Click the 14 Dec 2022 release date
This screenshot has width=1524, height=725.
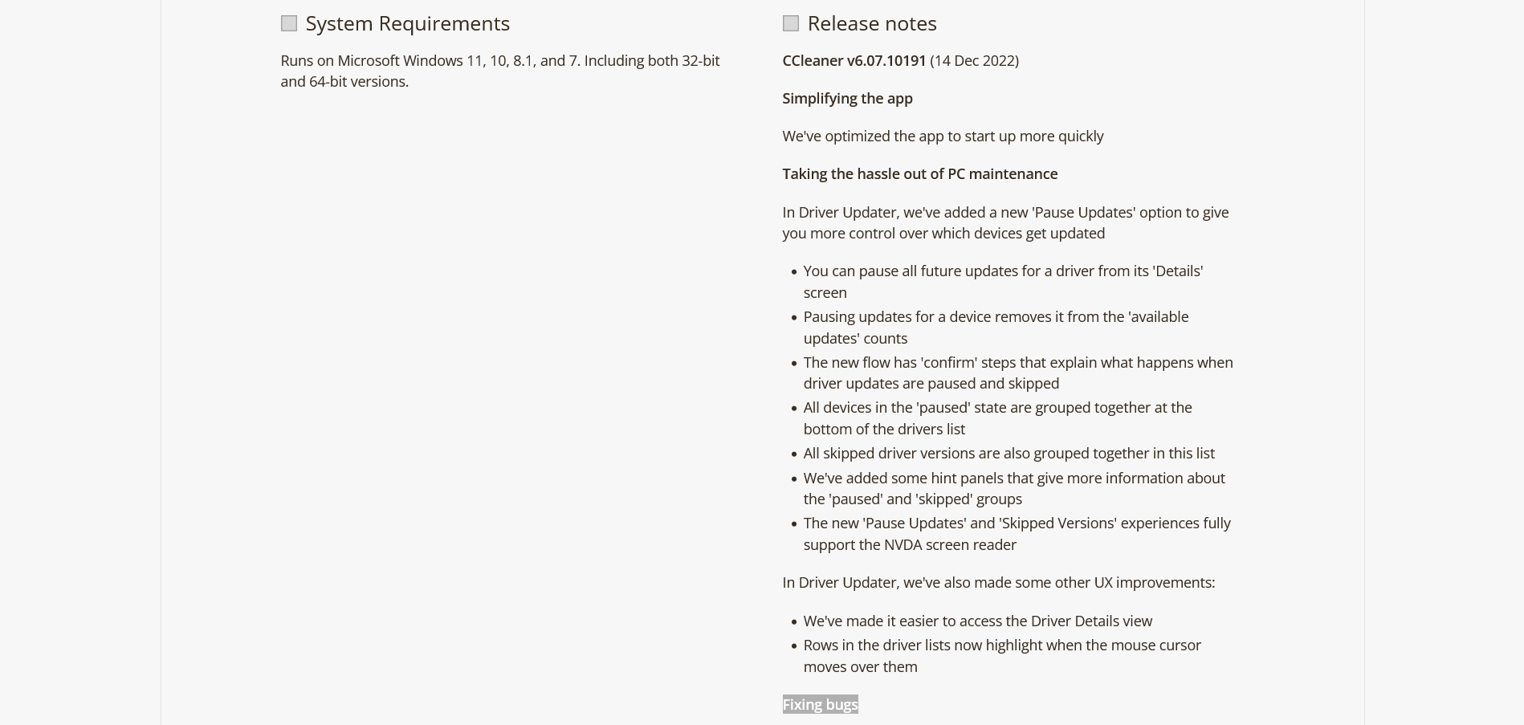pyautogui.click(x=974, y=60)
